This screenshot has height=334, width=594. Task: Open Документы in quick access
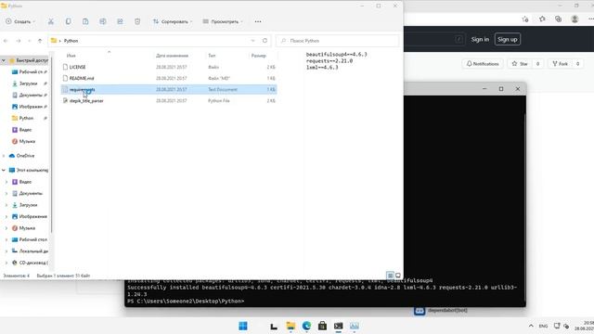click(30, 95)
